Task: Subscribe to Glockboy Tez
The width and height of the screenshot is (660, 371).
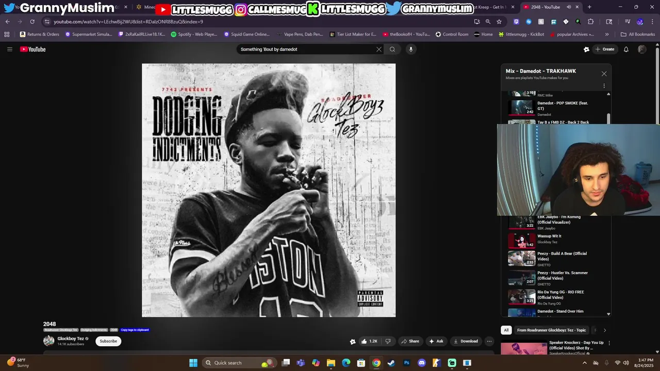Action: (108, 341)
